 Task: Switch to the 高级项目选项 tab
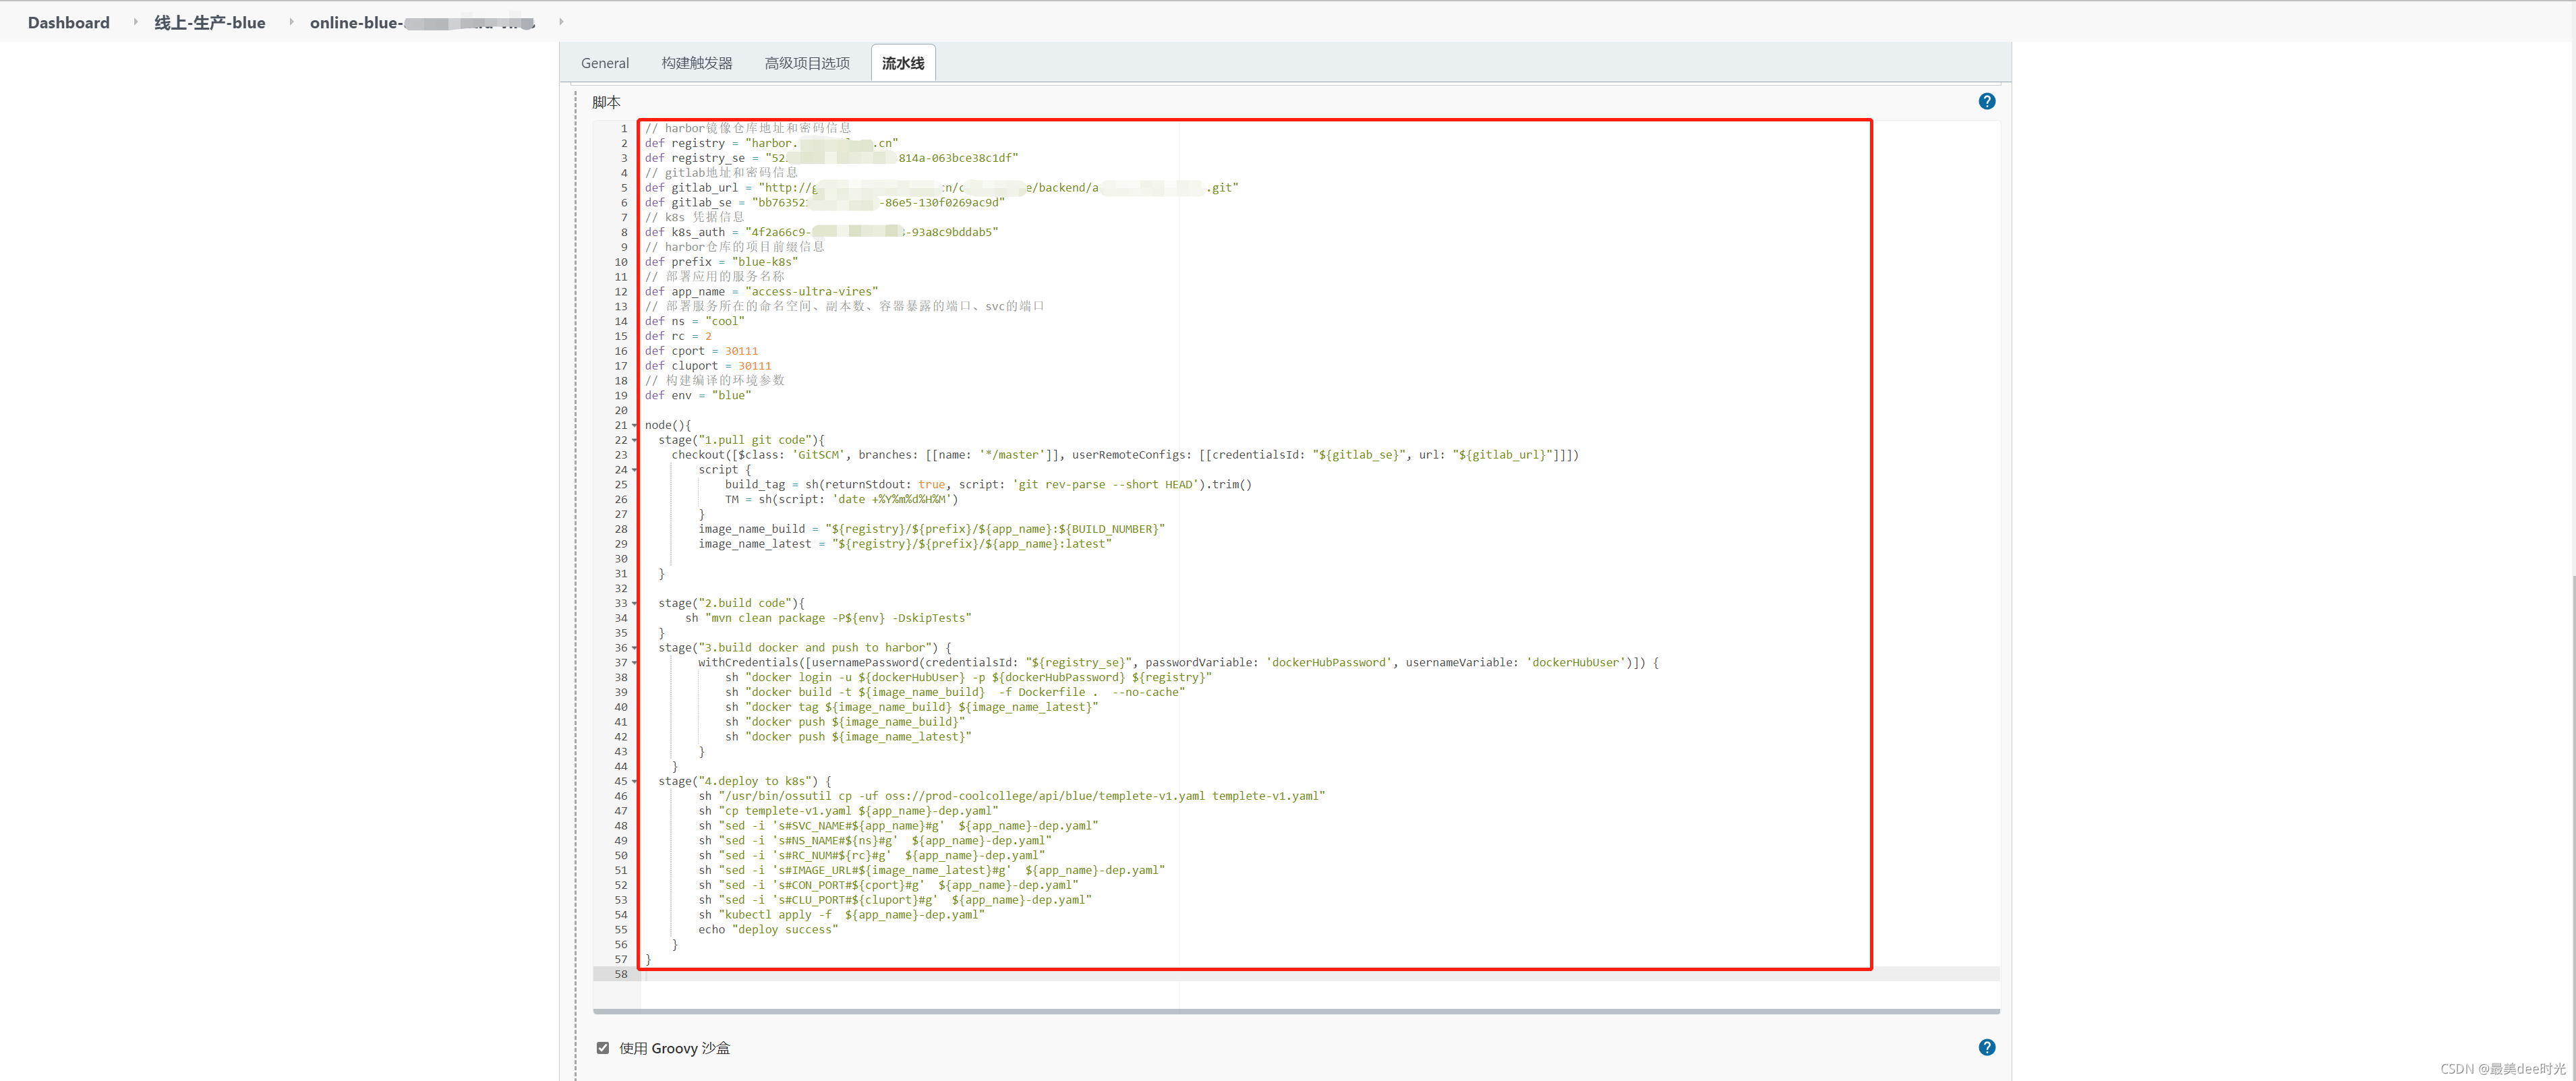[x=807, y=63]
